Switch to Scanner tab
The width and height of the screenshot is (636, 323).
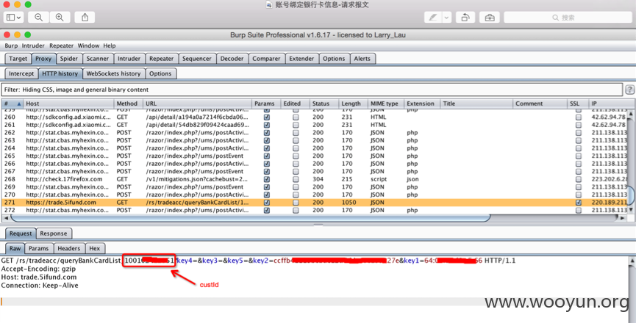(97, 59)
